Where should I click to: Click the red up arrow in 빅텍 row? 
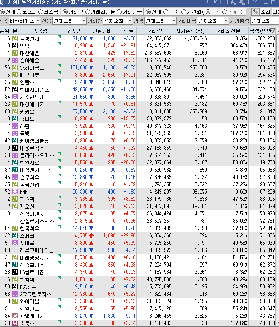click(x=91, y=46)
